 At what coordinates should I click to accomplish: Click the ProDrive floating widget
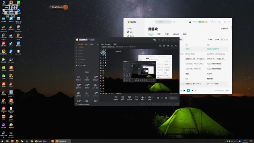(59, 7)
